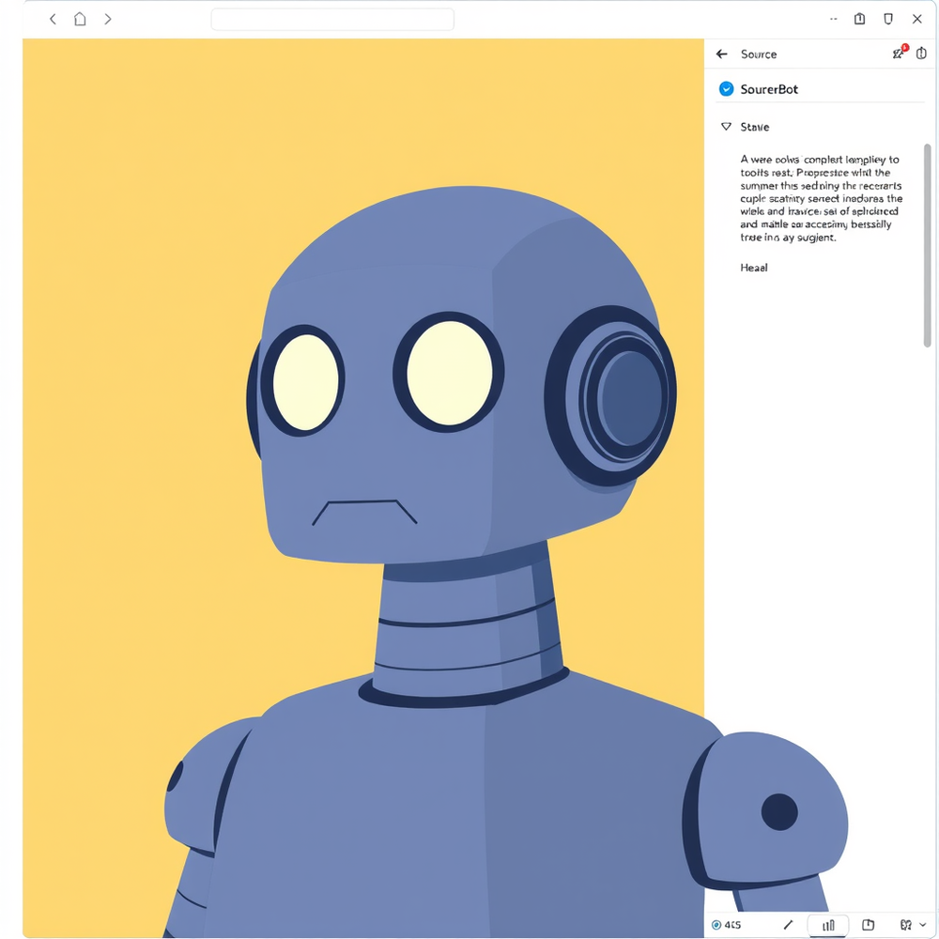Open the chevron dropdown at bottom right
The width and height of the screenshot is (939, 939).
coord(924,925)
